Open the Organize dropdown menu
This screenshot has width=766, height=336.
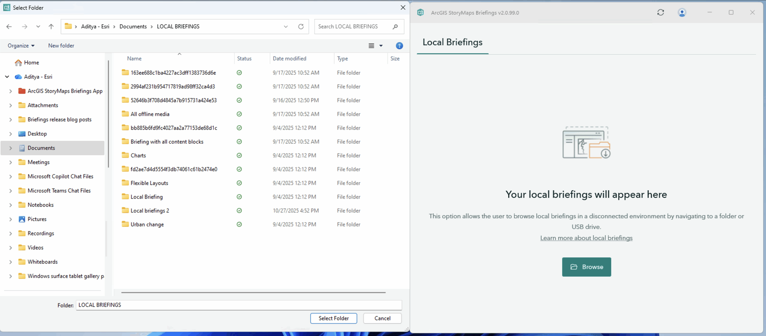click(x=21, y=46)
